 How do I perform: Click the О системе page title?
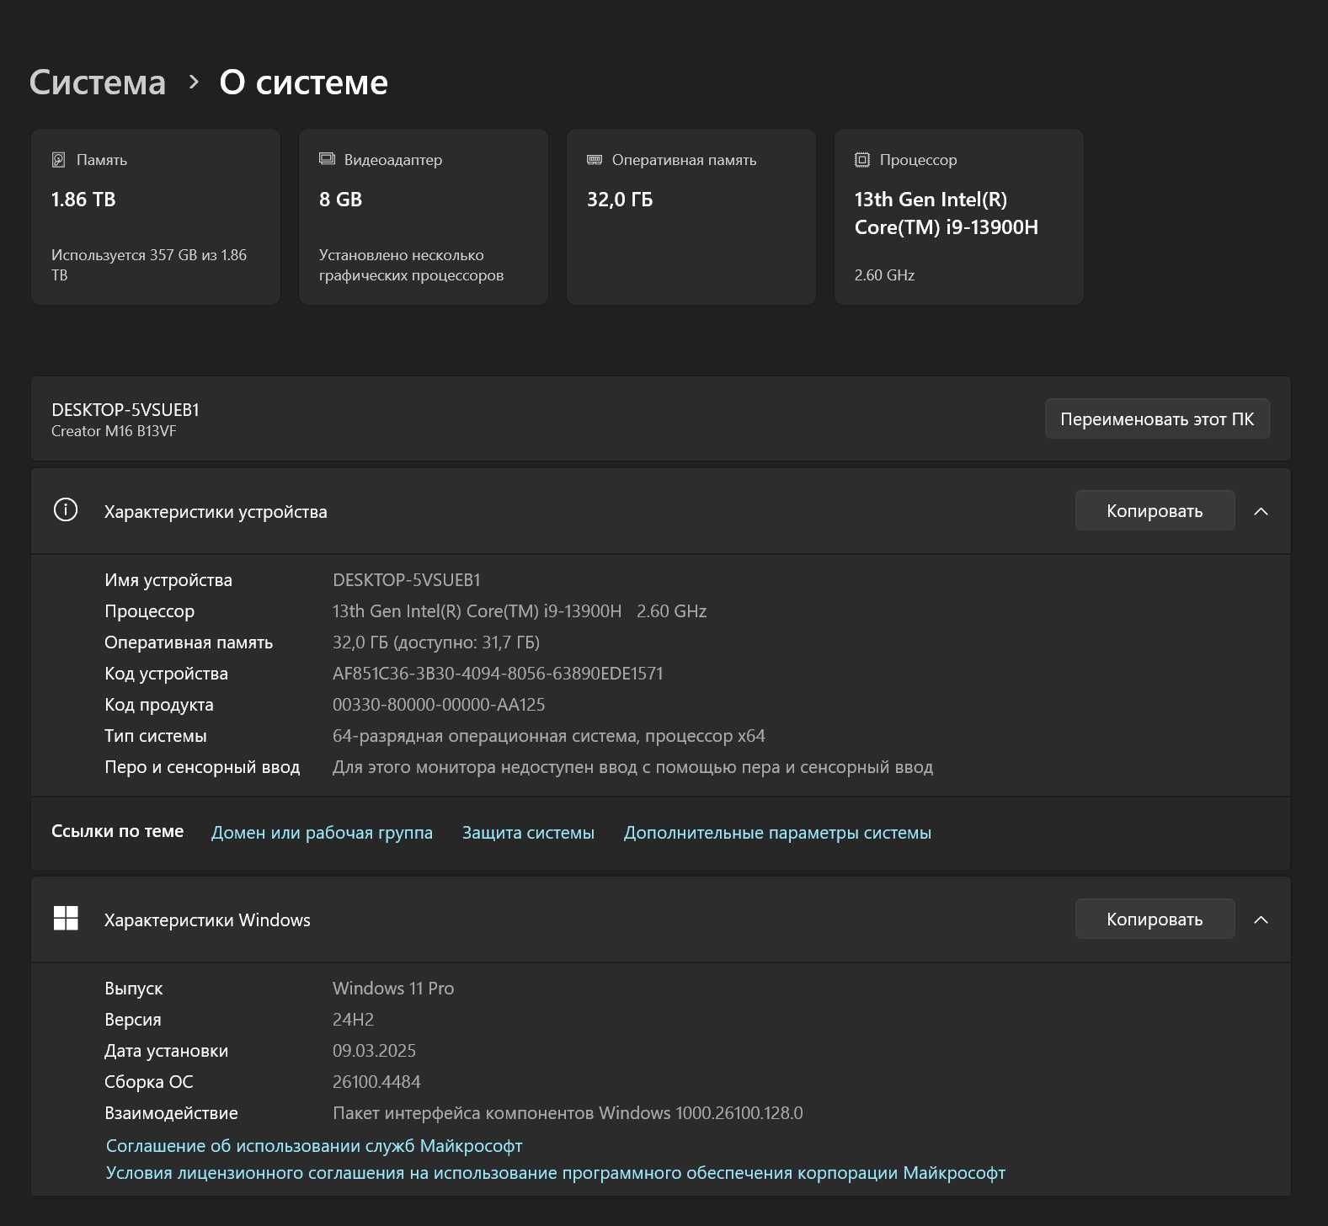tap(303, 83)
